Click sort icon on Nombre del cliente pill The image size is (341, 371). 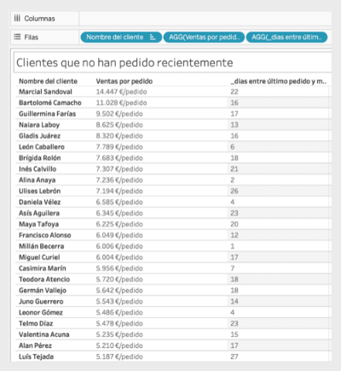point(153,38)
